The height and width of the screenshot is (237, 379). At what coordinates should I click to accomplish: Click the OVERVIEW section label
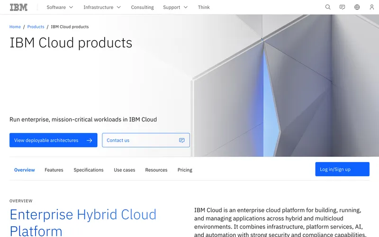click(x=21, y=201)
